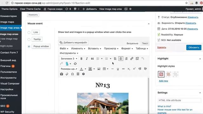Change the publish status via Изменить
Screen dimensions: 203x114
click(x=193, y=17)
